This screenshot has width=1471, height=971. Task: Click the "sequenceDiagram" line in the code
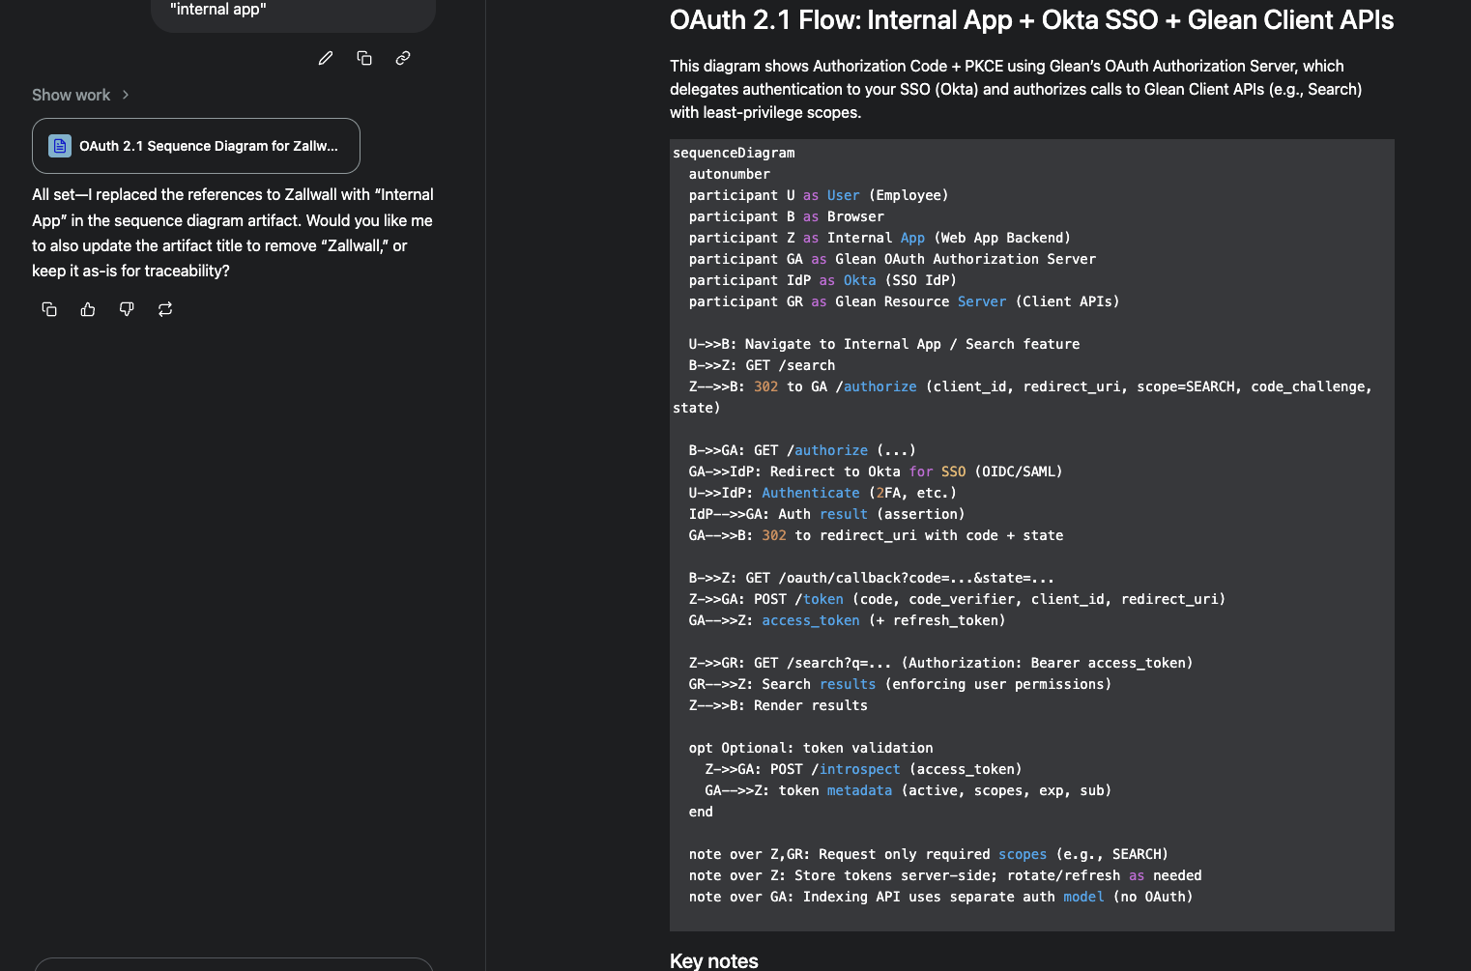tap(734, 153)
